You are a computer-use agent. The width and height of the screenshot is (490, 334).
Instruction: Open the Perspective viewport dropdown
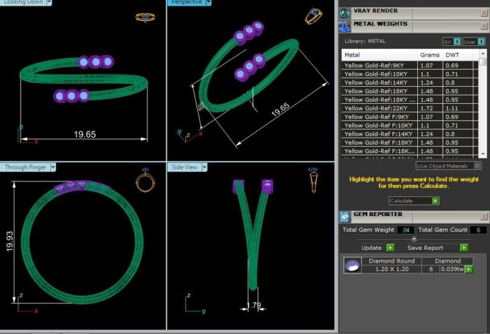[x=209, y=3]
